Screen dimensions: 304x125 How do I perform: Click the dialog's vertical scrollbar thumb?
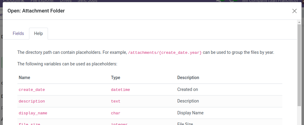[x=299, y=64]
